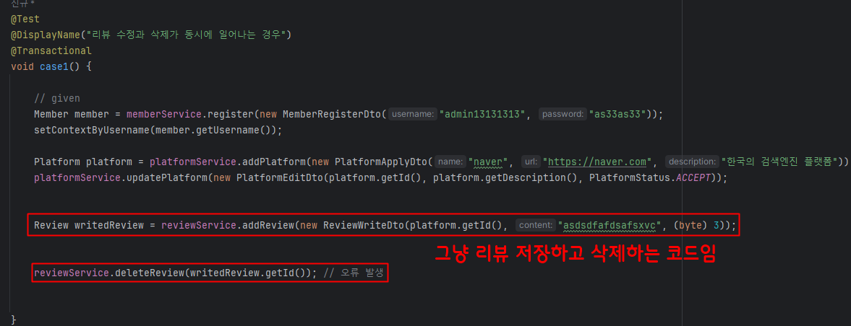851x326 pixels.
Task: Click the addReview method call
Action: pos(267,225)
